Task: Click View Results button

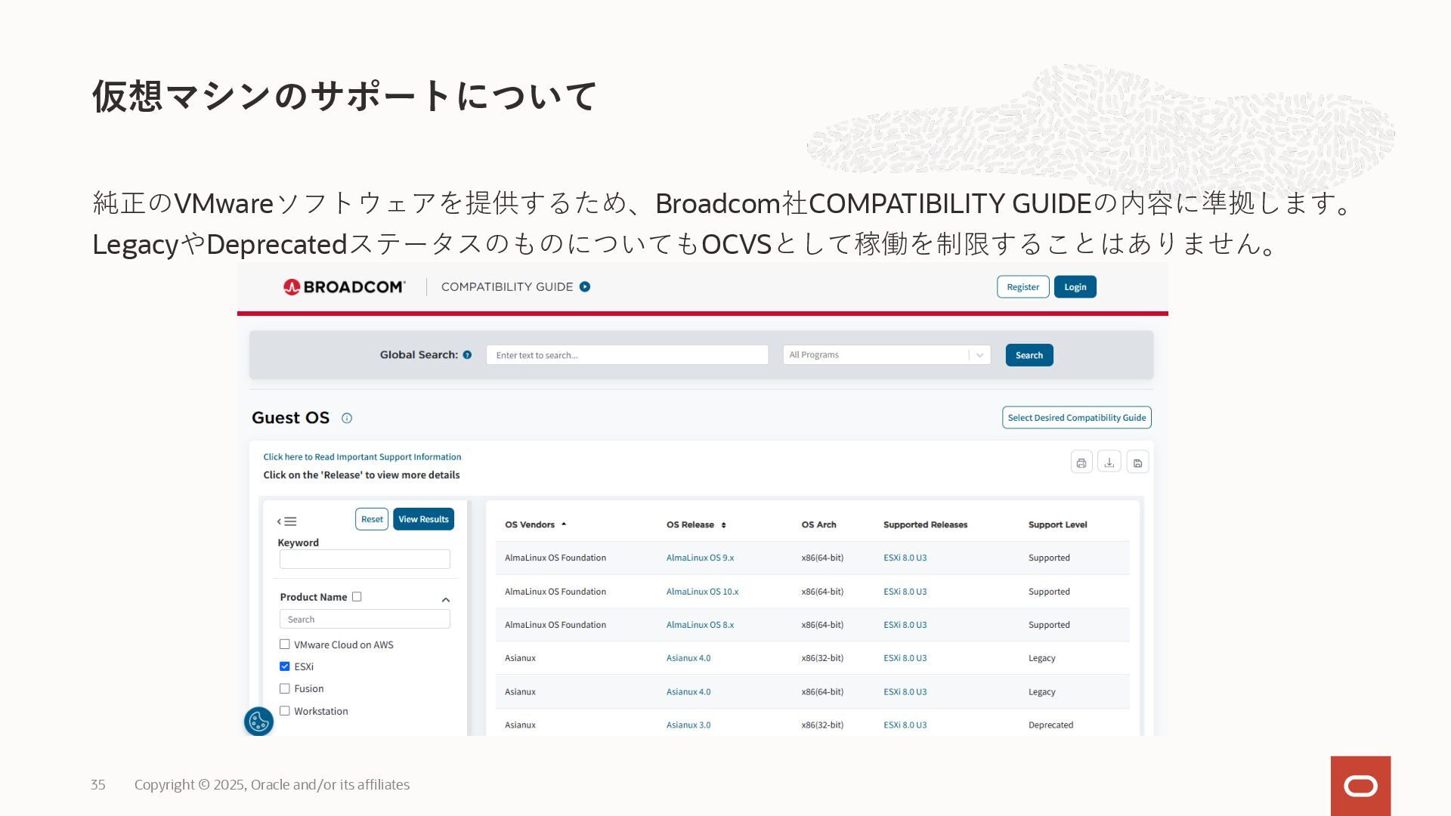Action: 423,519
